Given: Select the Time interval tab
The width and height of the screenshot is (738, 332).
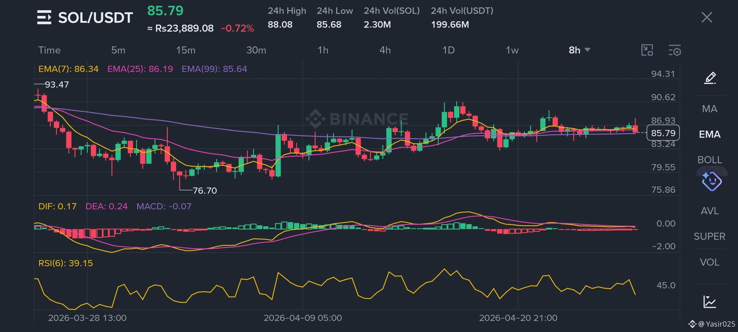Looking at the screenshot, I should point(49,50).
